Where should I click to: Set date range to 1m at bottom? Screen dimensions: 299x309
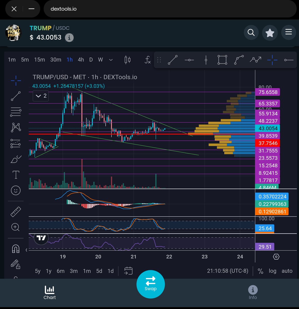(87, 271)
